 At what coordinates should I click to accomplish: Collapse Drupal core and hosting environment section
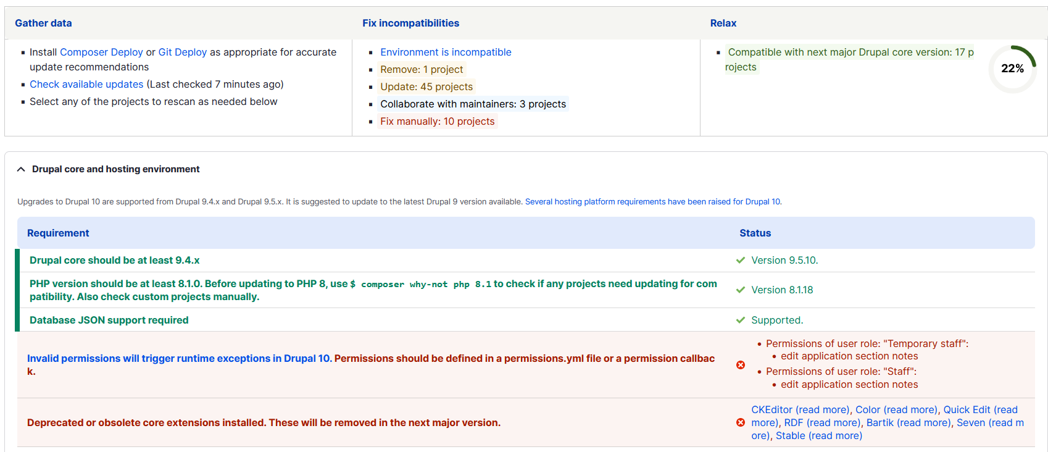pyautogui.click(x=108, y=169)
